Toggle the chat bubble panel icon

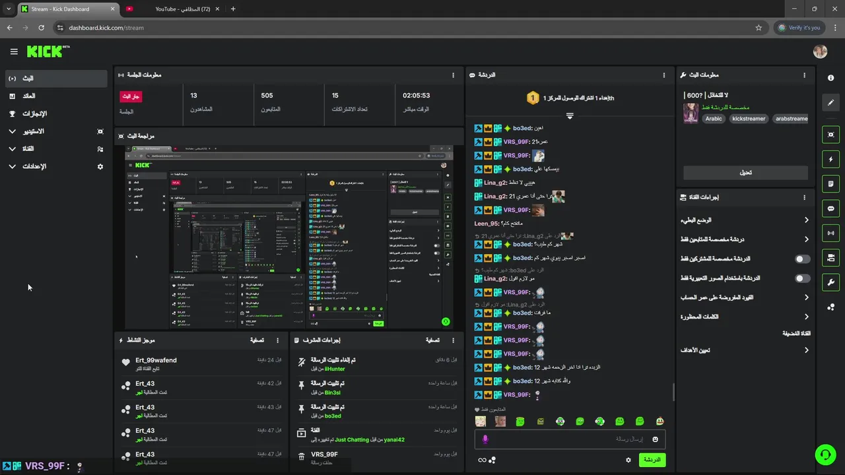[x=830, y=208]
